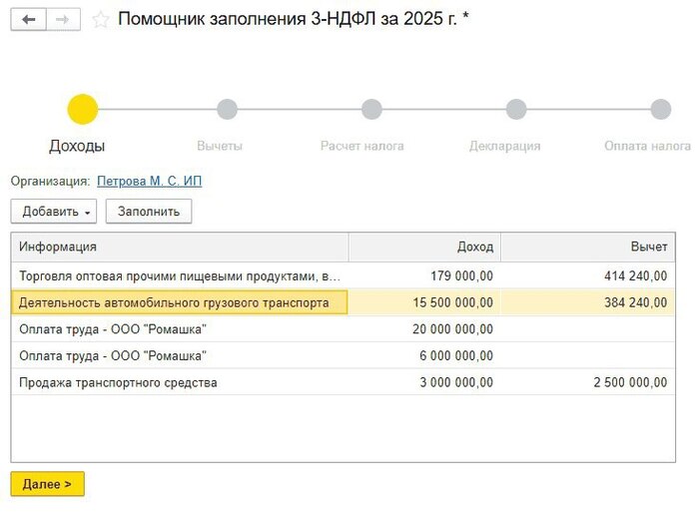This screenshot has height=517, width=699.
Task: Click the forward arrow navigation button
Action: click(x=63, y=20)
